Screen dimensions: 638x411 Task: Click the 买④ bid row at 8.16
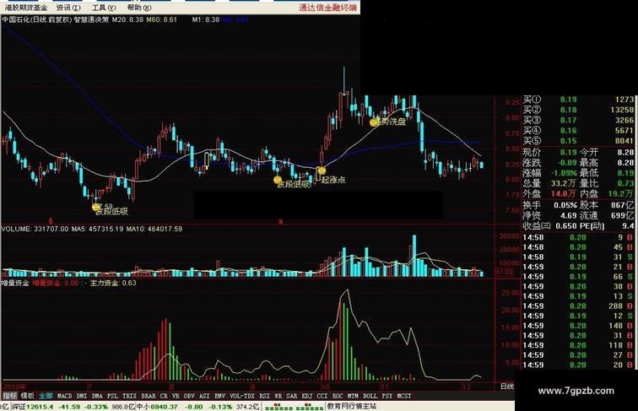point(578,131)
